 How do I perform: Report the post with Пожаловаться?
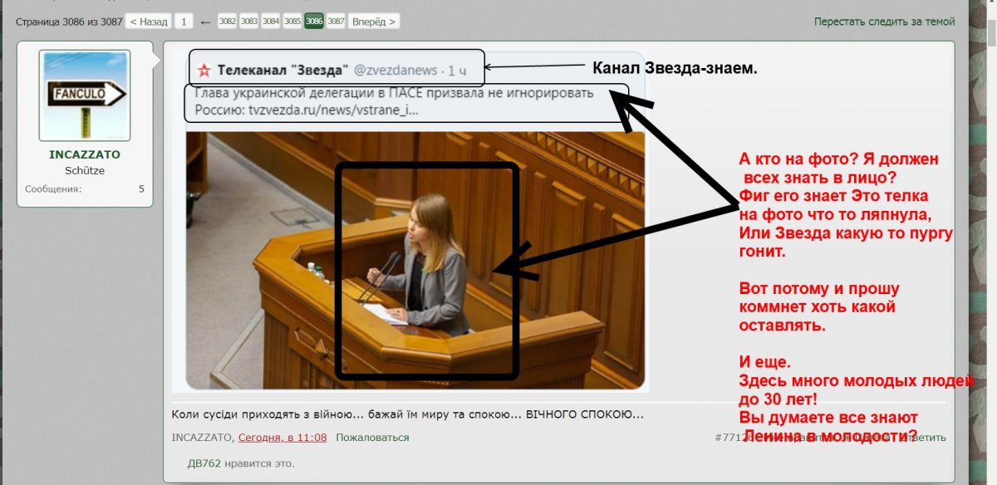pos(372,437)
